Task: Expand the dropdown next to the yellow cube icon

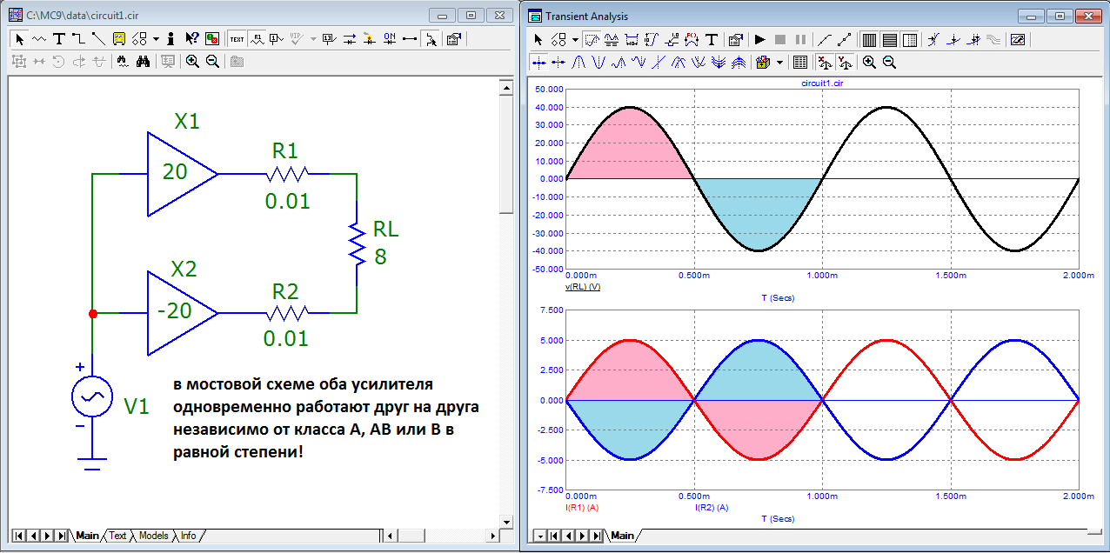Action: point(779,63)
